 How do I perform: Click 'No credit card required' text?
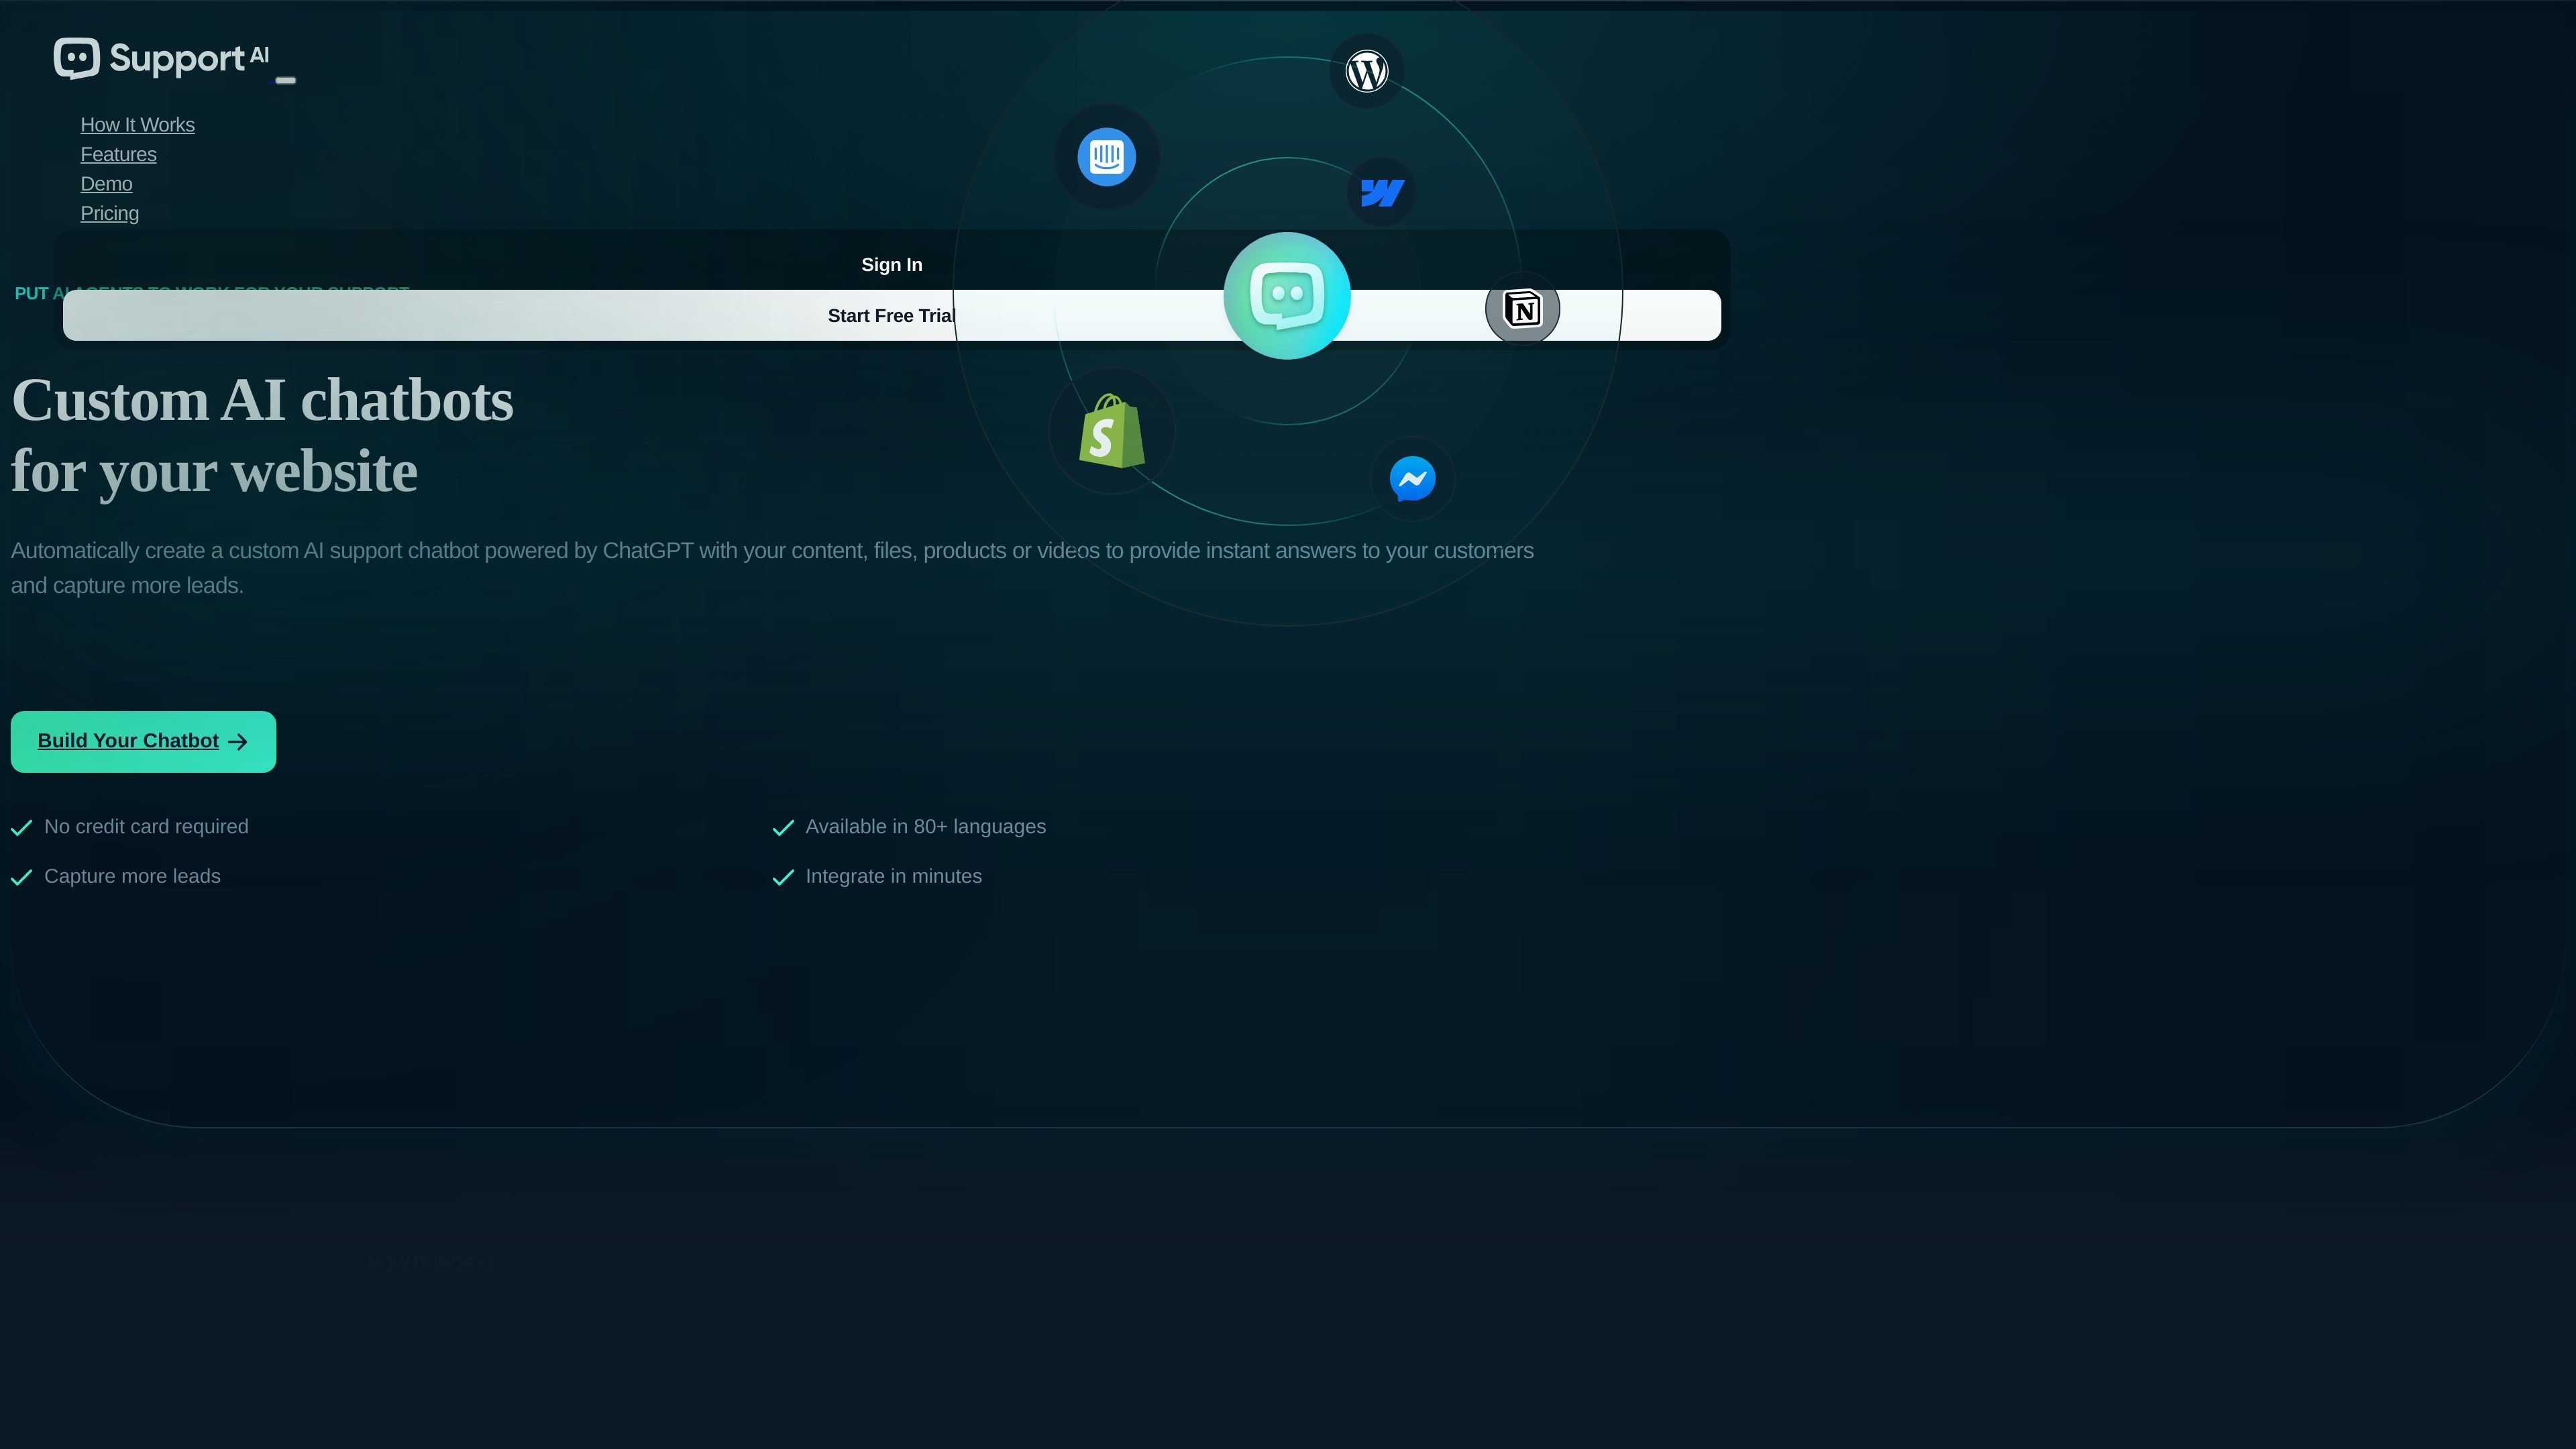(146, 827)
